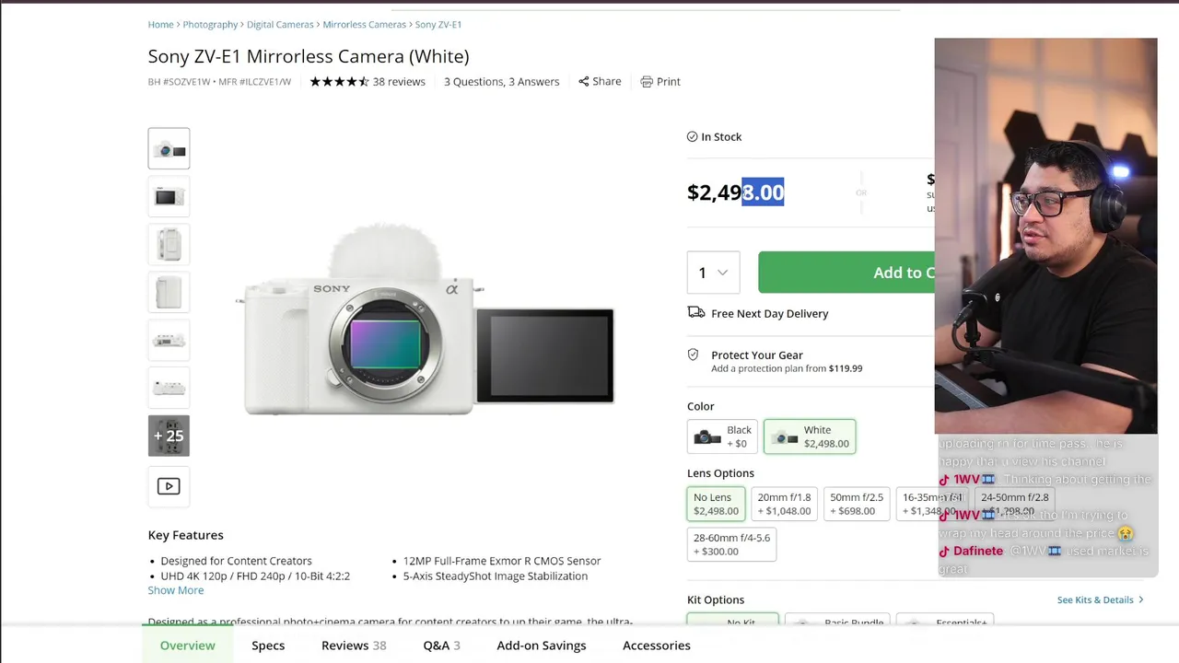Go to Mirrorless Cameras breadcrumb

[364, 25]
